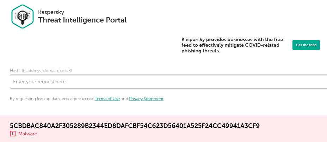Click the Threat Intelligence Portal title
The image size is (327, 142).
[x=82, y=20]
